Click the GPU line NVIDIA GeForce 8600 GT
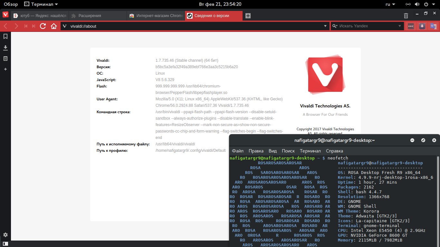This screenshot has width=440, height=247. click(x=373, y=235)
